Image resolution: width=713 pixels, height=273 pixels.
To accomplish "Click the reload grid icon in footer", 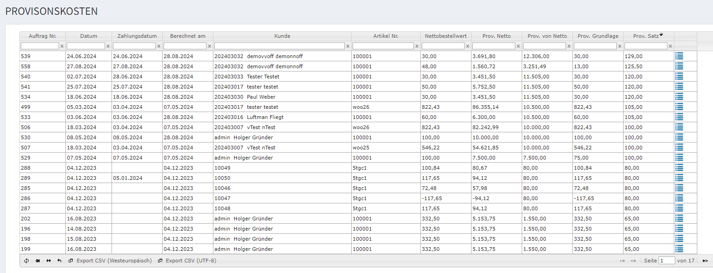I will (x=27, y=261).
